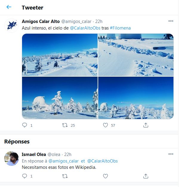Open Ismael Olea's profile picture
This screenshot has width=180, height=187.
(11, 158)
